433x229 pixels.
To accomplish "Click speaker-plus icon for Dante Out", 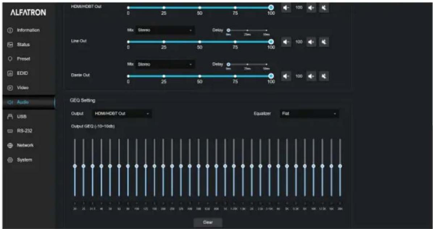I will [x=312, y=76].
